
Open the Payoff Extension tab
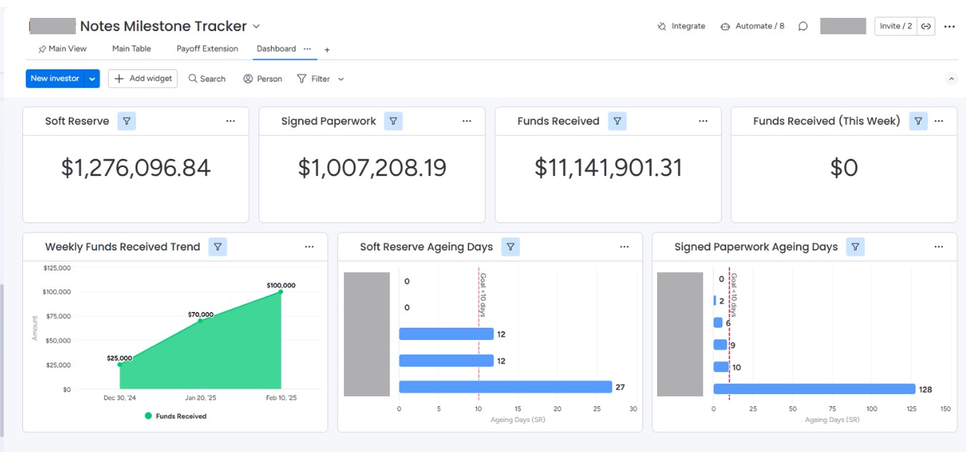coord(207,49)
